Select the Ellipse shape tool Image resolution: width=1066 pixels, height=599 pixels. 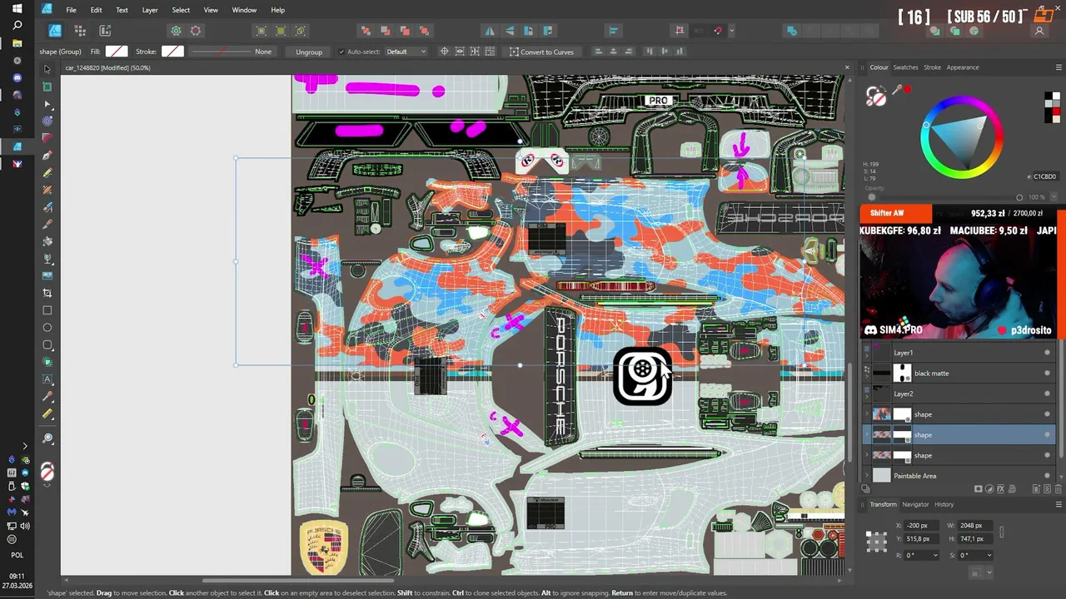pyautogui.click(x=47, y=328)
